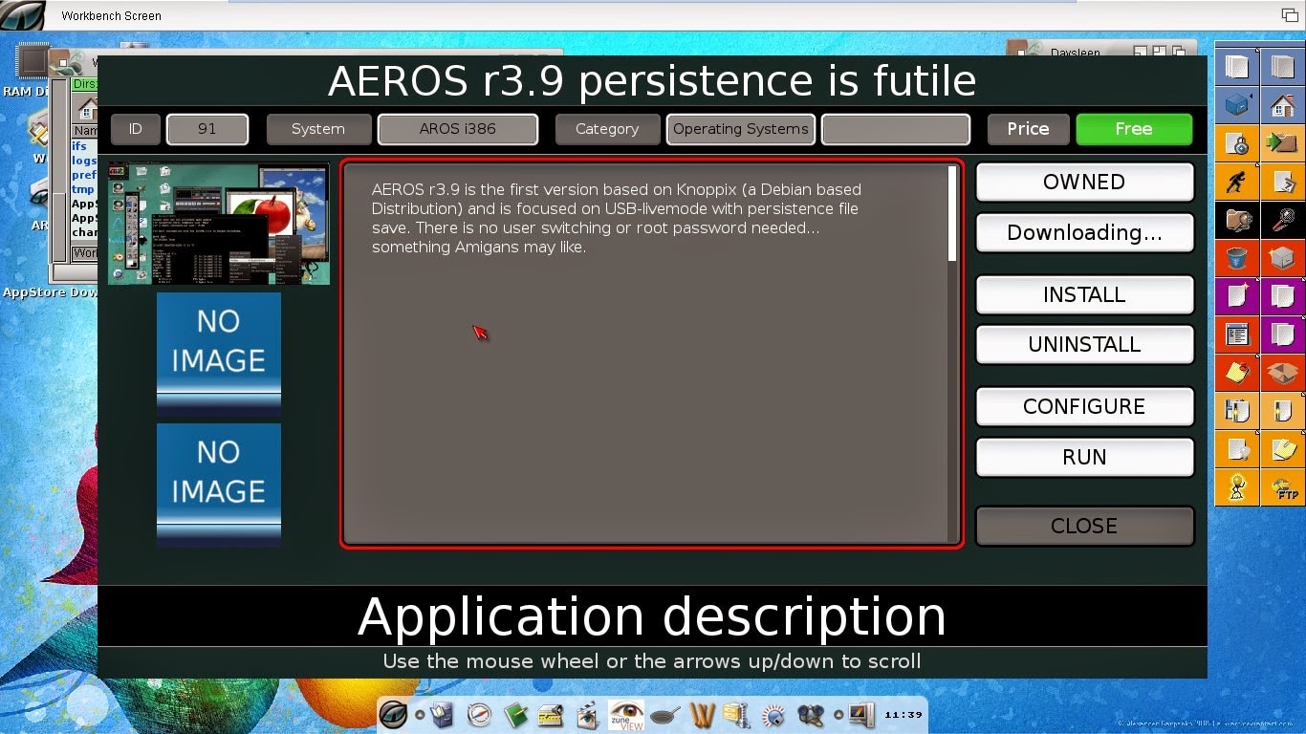The width and height of the screenshot is (1306, 734).
Task: Click the open cardboard box icon
Action: (x=1283, y=372)
